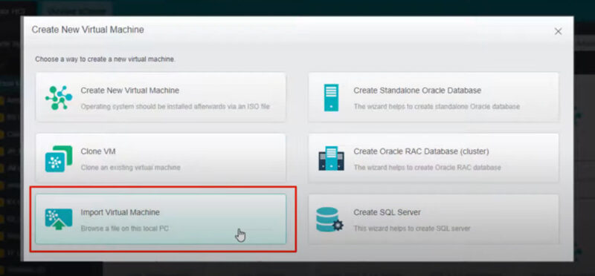Click 'Browse a file on this local PC' text
Image resolution: width=595 pixels, height=276 pixels.
pos(124,229)
